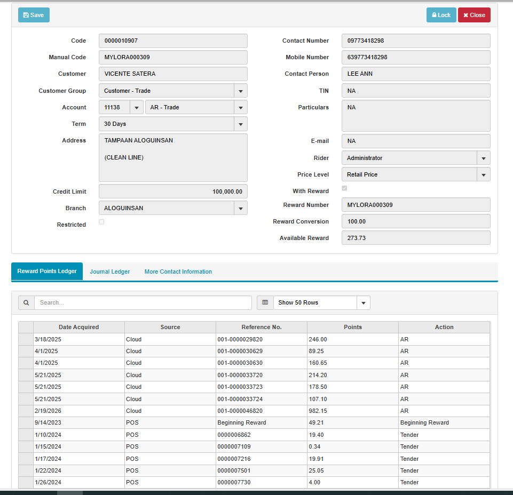Open the Price Level dropdown
513x495 pixels.
pyautogui.click(x=483, y=174)
